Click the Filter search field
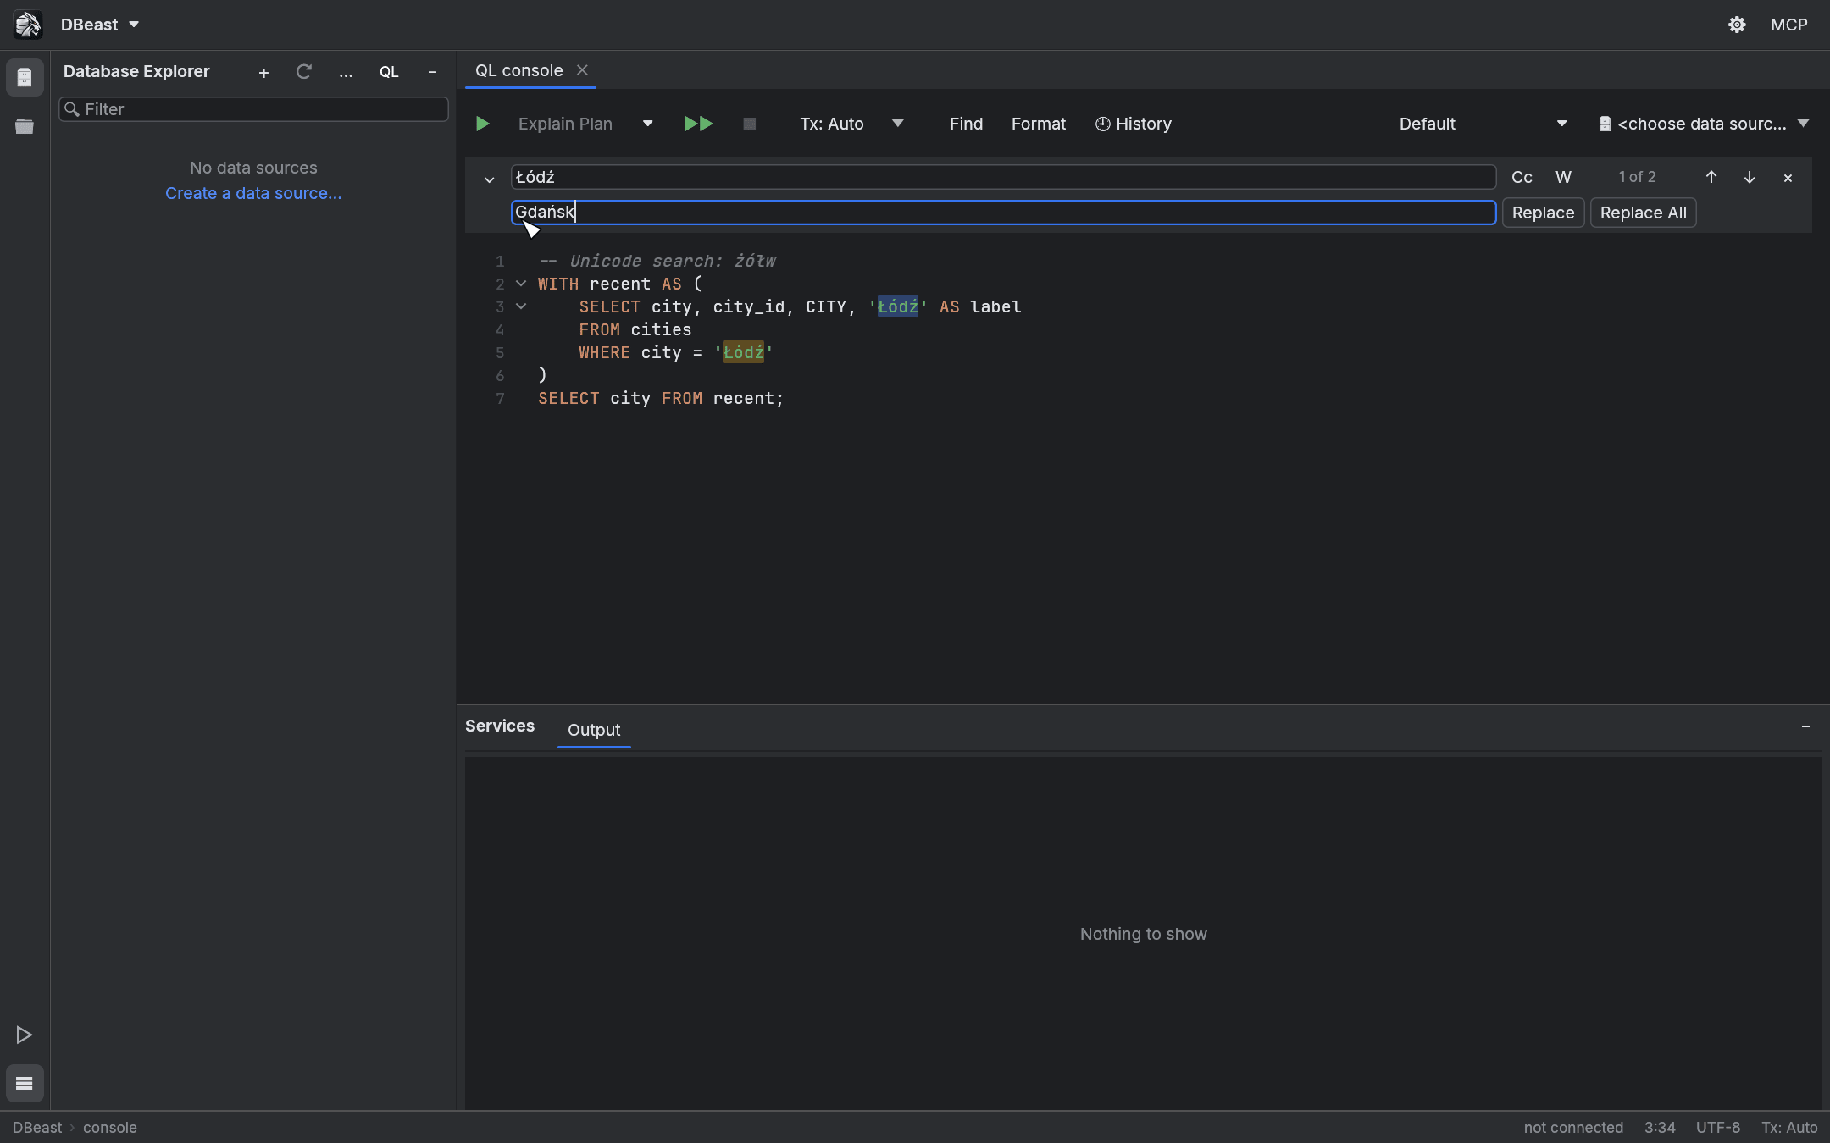 click(253, 109)
